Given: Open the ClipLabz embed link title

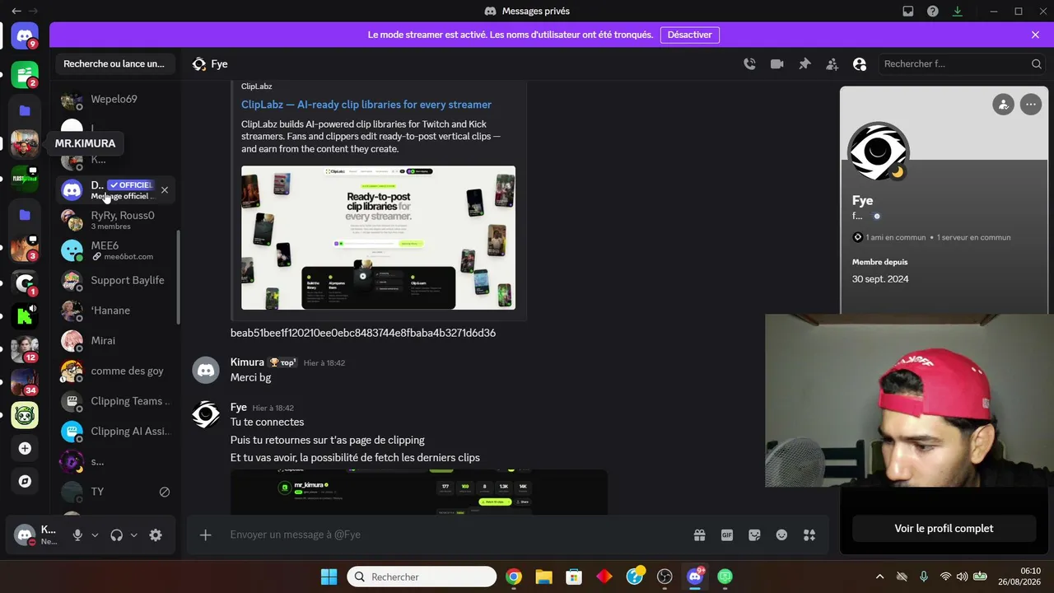Looking at the screenshot, I should (366, 105).
